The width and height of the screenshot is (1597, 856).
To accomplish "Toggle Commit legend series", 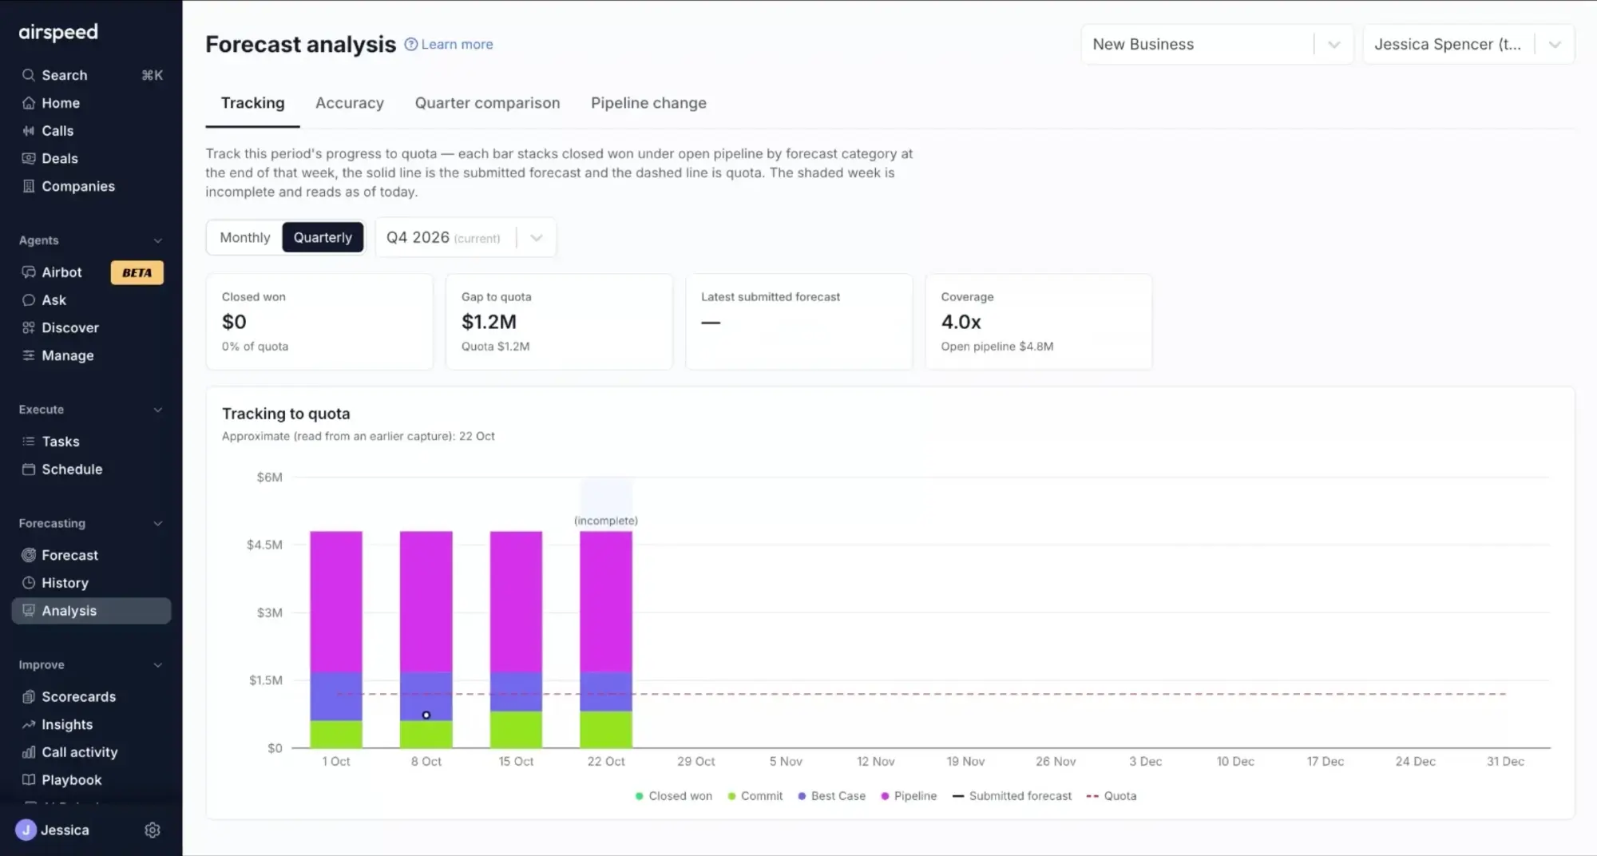I will 755,796.
